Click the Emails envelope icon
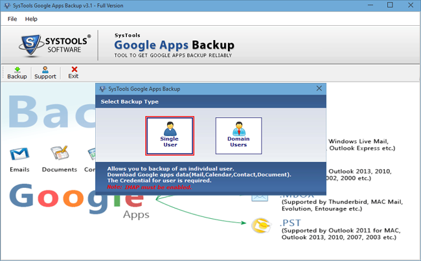421x261 pixels. (x=19, y=154)
